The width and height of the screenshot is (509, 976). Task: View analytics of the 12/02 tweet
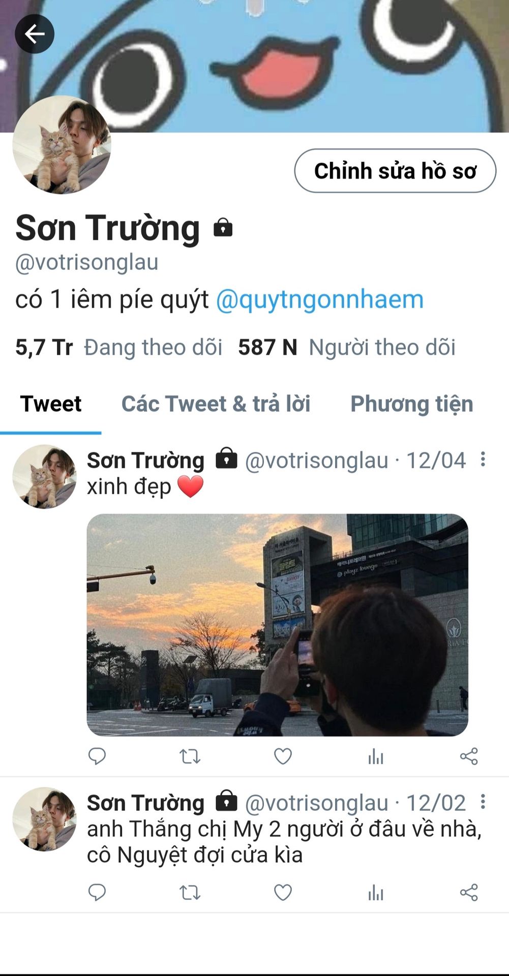click(376, 892)
